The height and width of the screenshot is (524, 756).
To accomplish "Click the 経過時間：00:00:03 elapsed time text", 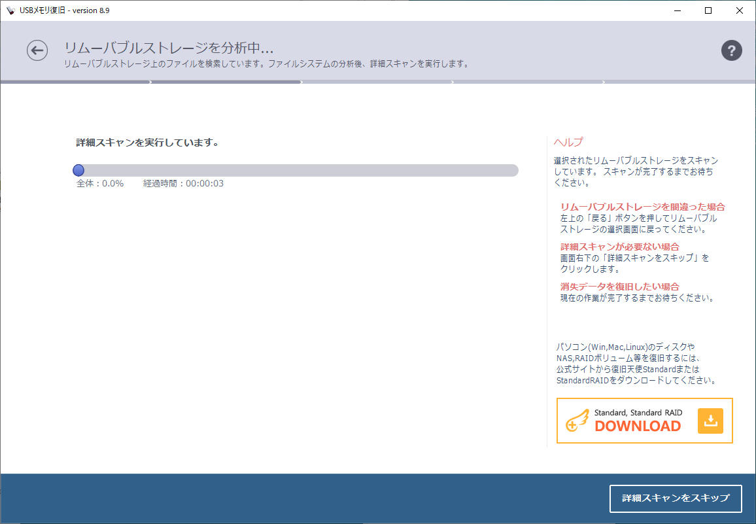I will [x=183, y=183].
